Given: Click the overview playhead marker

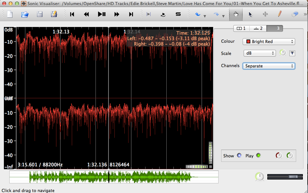Looking at the screenshot, I should [x=109, y=177].
